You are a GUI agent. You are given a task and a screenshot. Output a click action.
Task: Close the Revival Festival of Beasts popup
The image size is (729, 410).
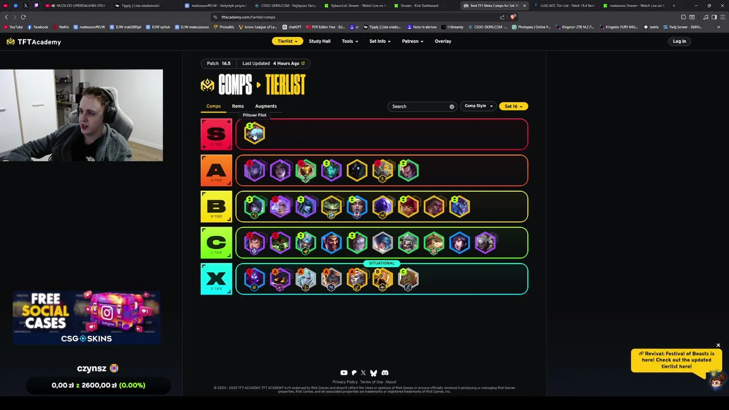coord(718,345)
